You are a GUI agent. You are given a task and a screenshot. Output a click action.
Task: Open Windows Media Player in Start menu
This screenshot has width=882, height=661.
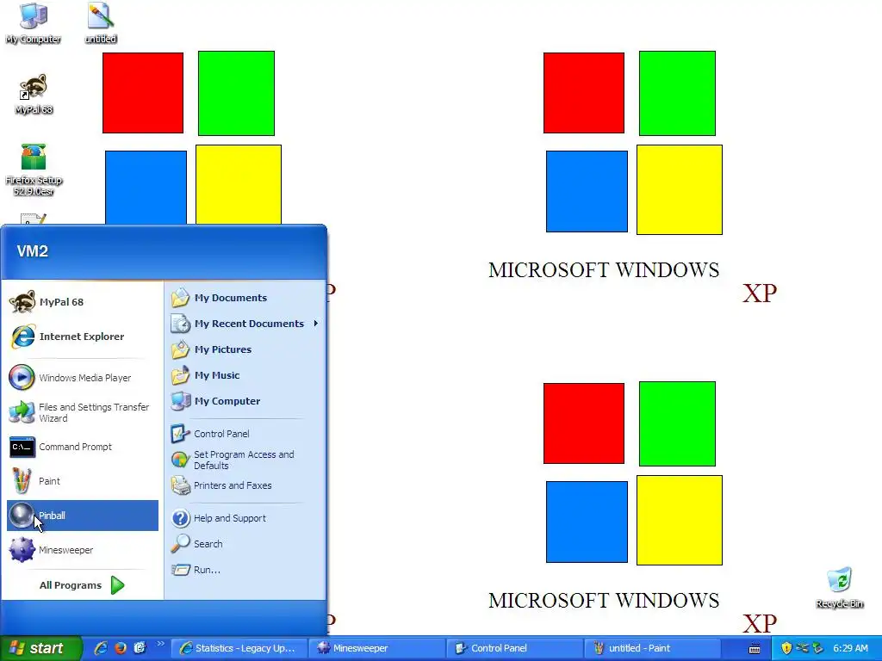click(x=83, y=378)
